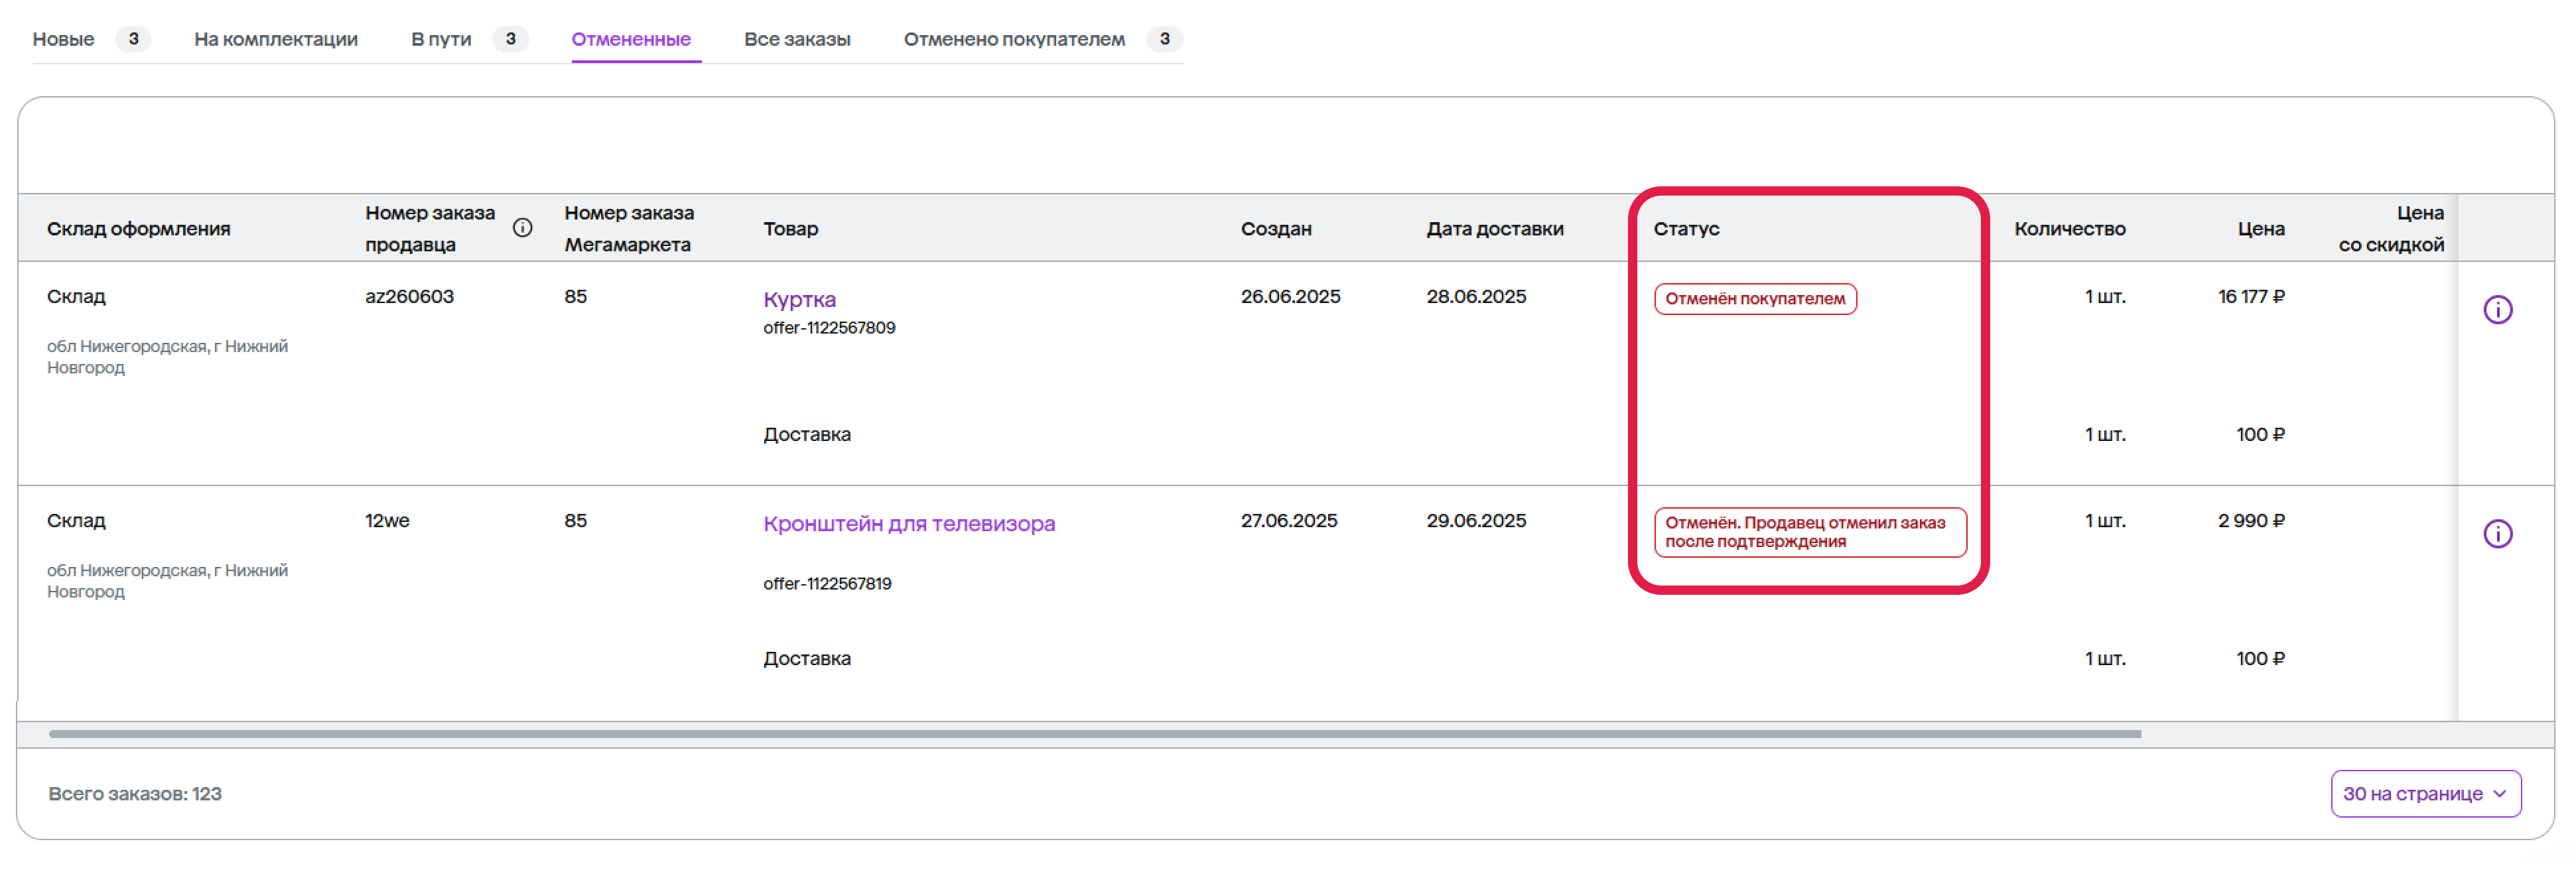Screen dimensions: 2576x872
Task: Expand the 30 на странице dropdown
Action: point(2425,793)
